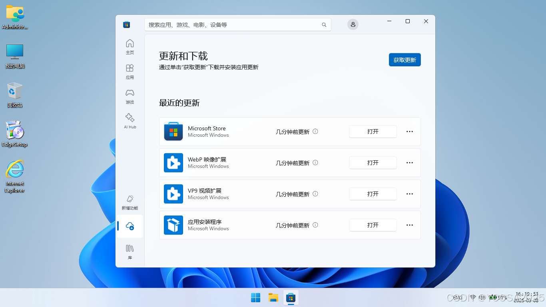Show update info icon for Microsoft Store row

point(315,131)
